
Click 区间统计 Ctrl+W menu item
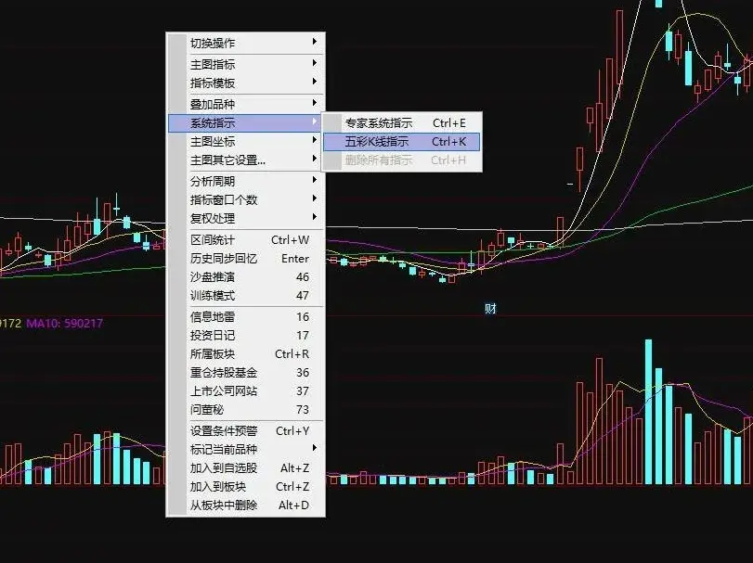tap(246, 239)
